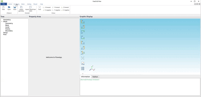Select Local under Mesh
201x97 pixels.
point(7,27)
